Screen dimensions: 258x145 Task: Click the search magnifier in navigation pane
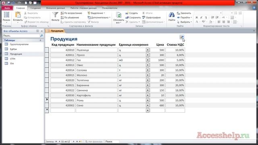42,35
